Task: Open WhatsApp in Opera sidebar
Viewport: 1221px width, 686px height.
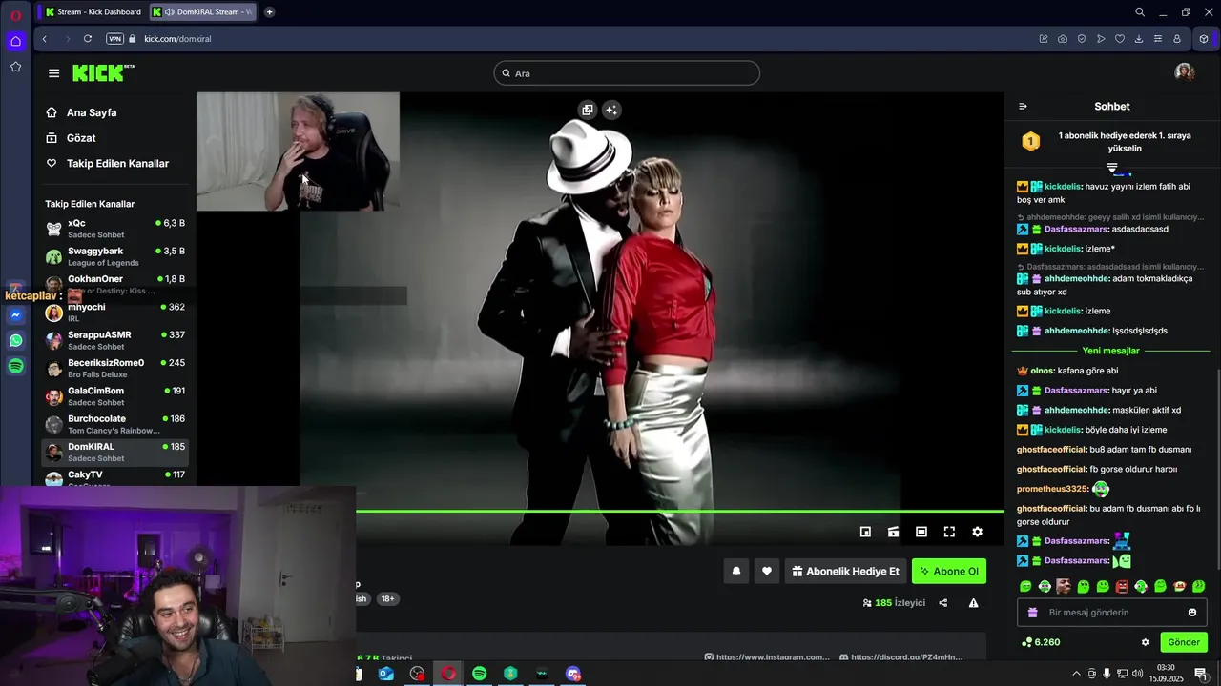Action: tap(15, 340)
